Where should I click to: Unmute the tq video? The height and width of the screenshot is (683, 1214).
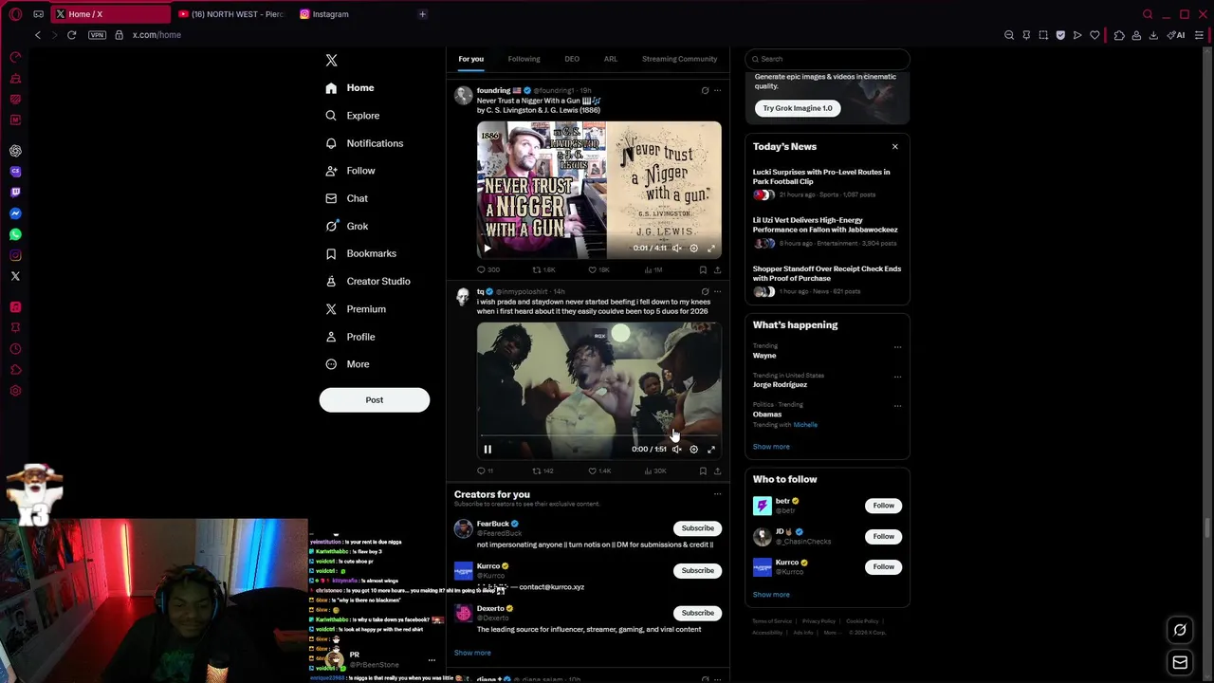pyautogui.click(x=676, y=449)
